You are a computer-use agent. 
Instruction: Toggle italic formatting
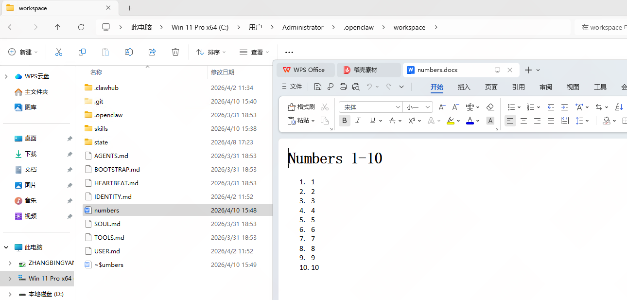[358, 120]
